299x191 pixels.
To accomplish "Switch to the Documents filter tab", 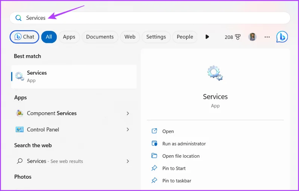I will tap(100, 37).
